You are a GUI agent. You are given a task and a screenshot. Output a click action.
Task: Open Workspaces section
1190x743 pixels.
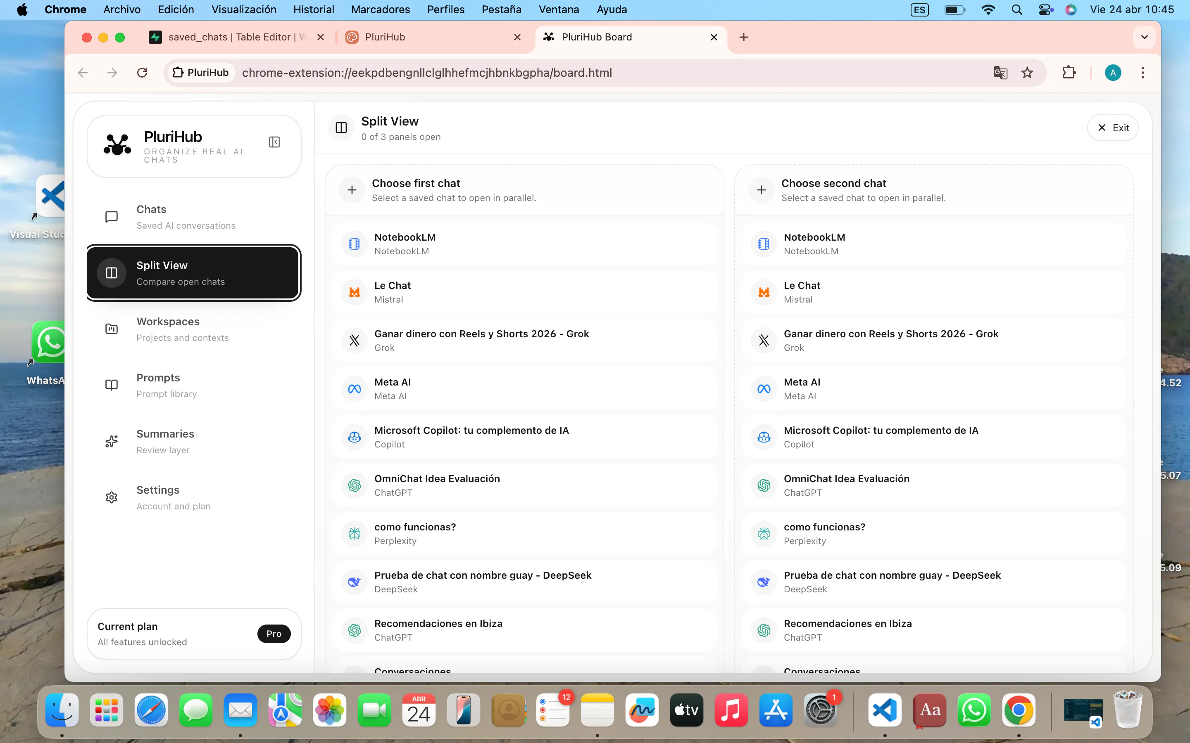[194, 329]
